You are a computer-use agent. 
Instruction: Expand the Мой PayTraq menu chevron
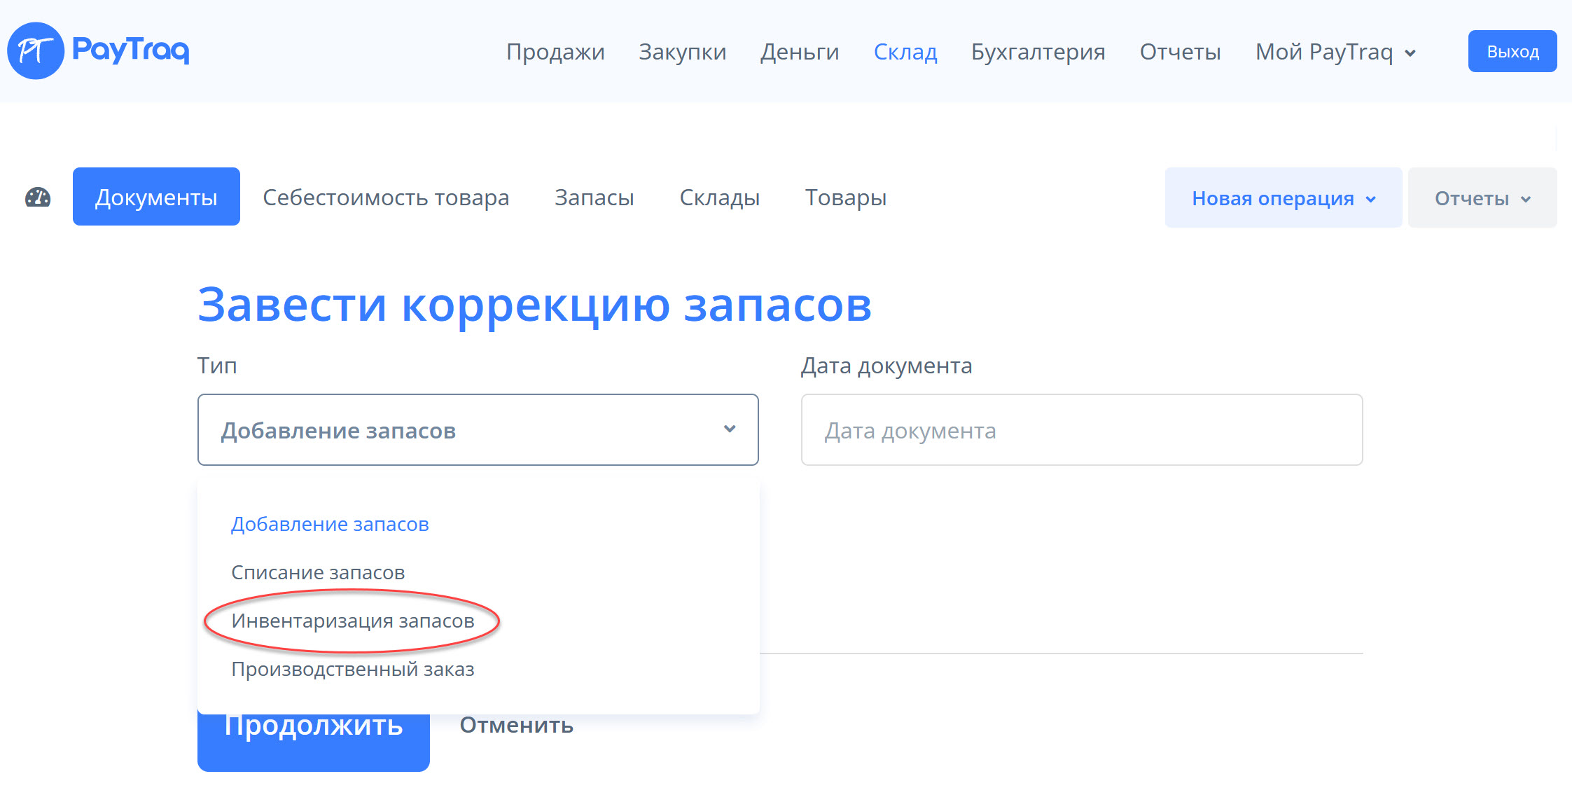(x=1410, y=53)
